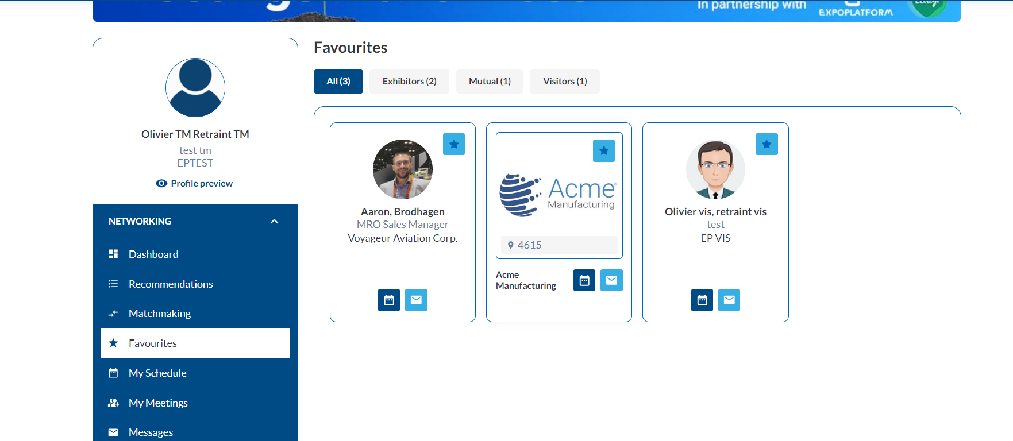Viewport: 1013px width, 441px height.
Task: Schedule meeting with Olivier vis
Action: click(x=702, y=300)
